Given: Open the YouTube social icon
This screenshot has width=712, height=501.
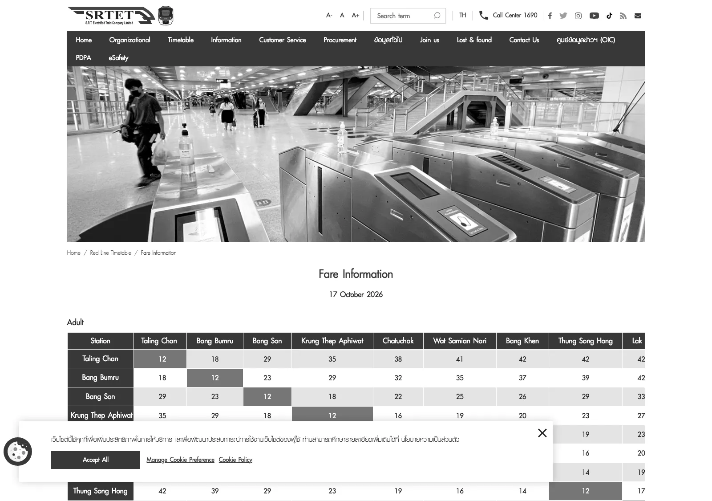Looking at the screenshot, I should pyautogui.click(x=594, y=16).
